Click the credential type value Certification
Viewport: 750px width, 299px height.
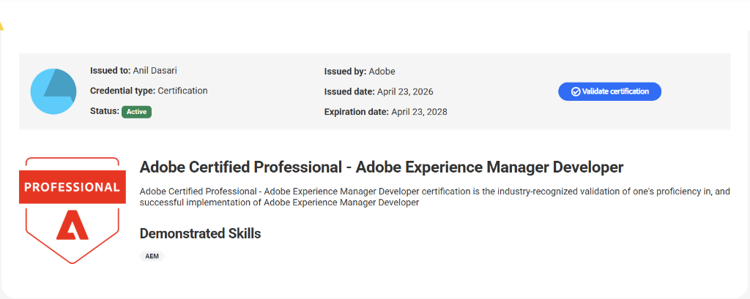(182, 91)
